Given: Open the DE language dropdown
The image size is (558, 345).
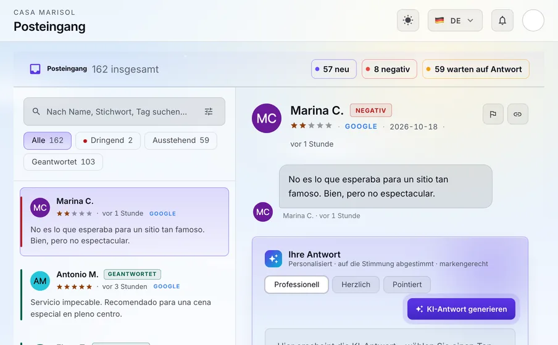Looking at the screenshot, I should tap(455, 20).
